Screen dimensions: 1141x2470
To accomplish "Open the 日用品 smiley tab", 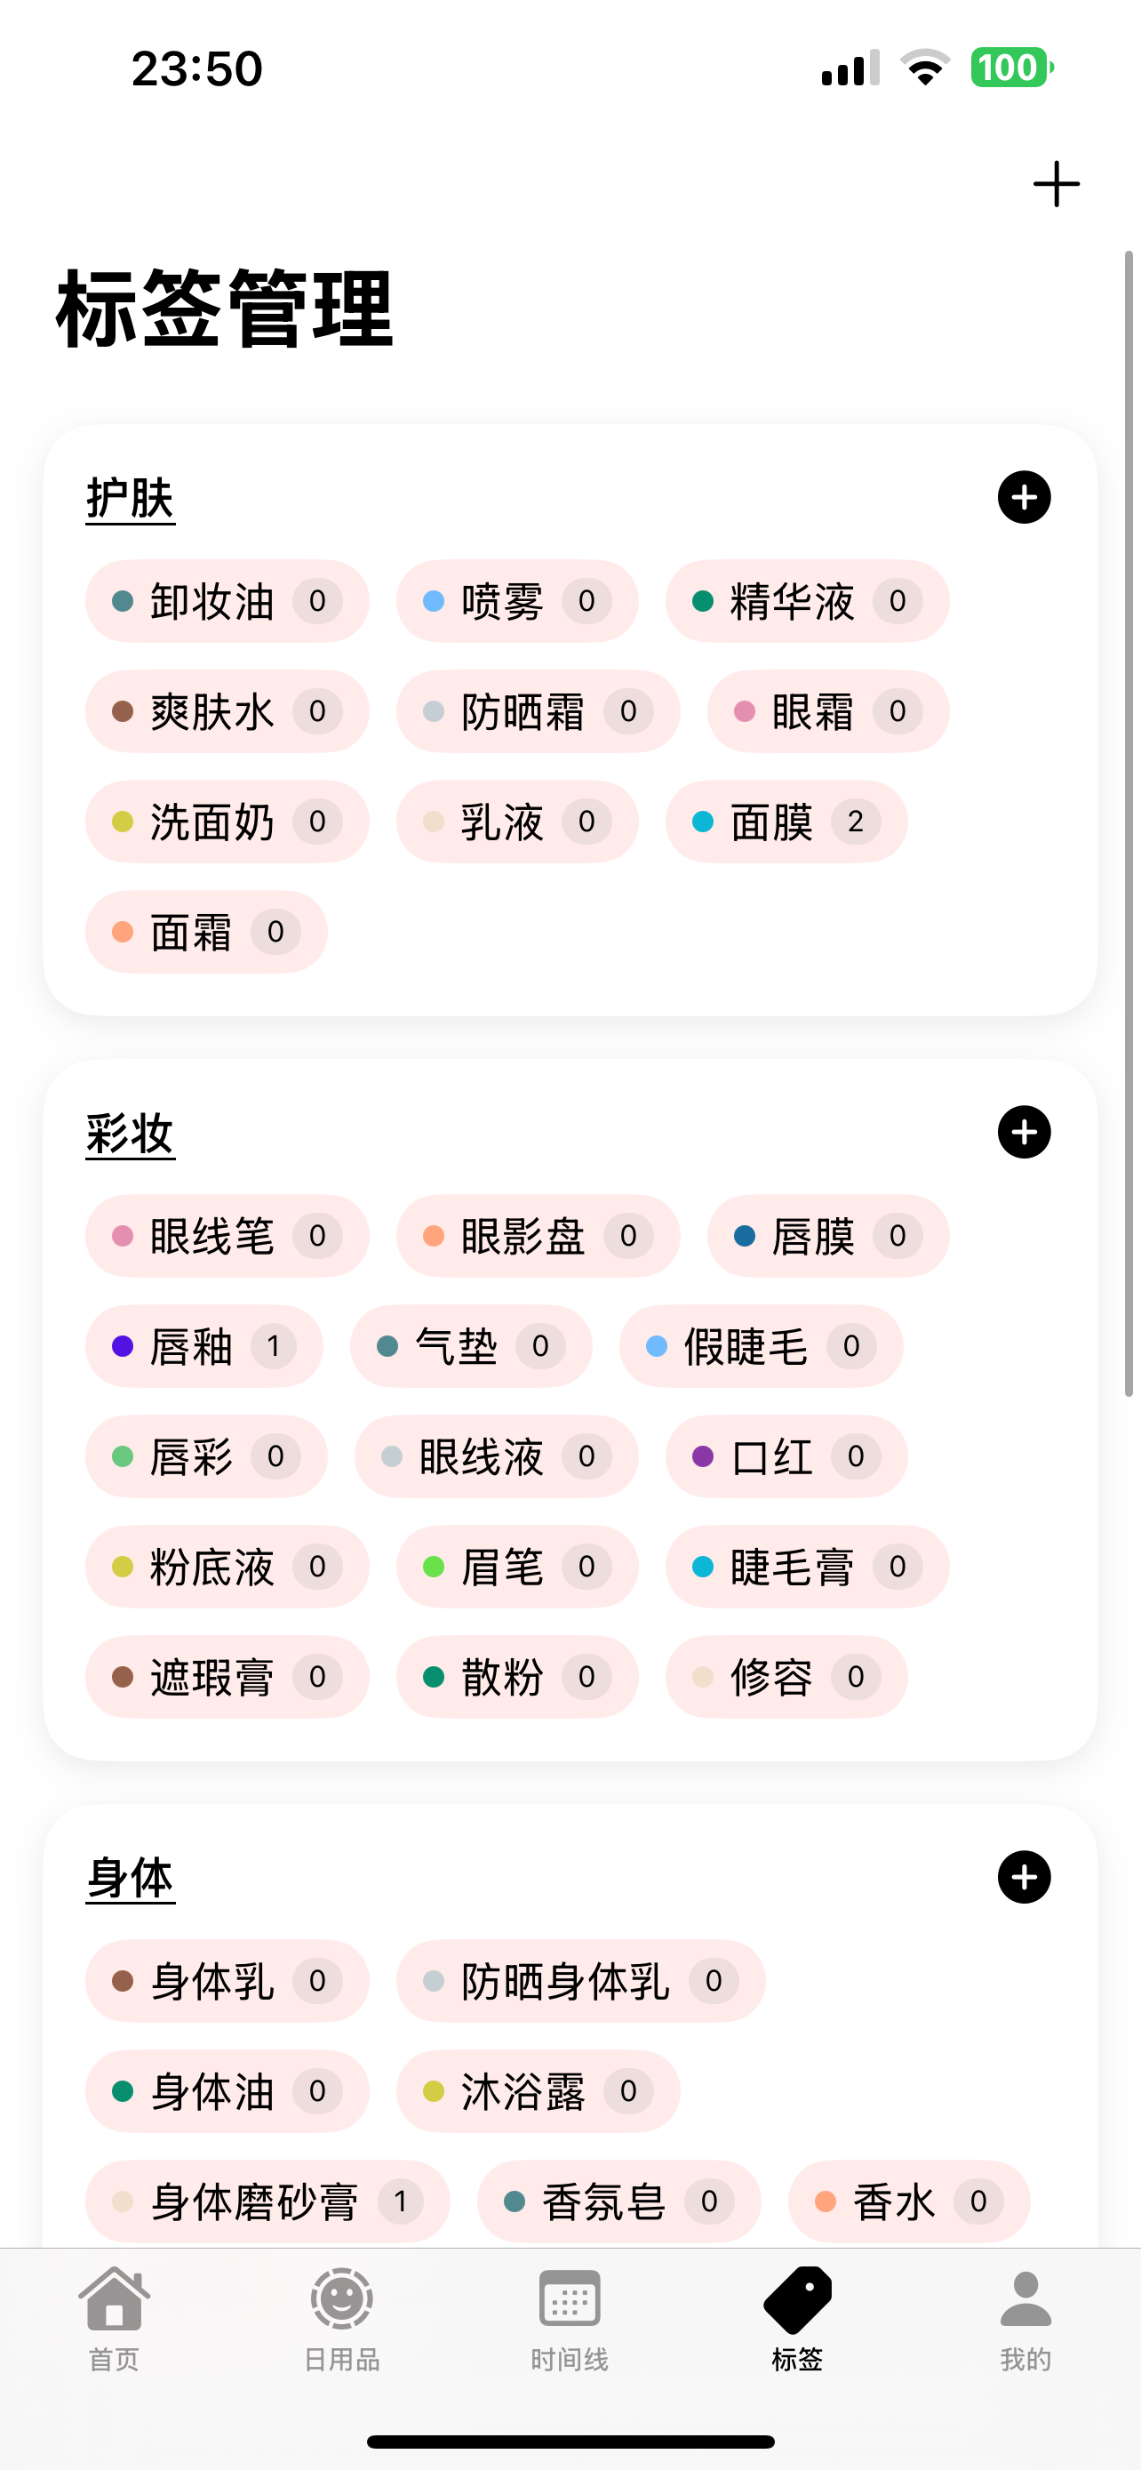I will tap(342, 2319).
